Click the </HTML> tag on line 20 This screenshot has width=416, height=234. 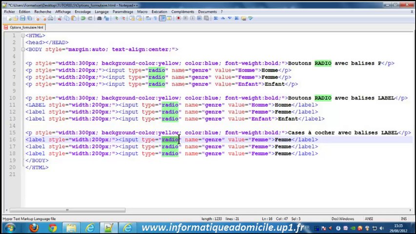pos(37,167)
